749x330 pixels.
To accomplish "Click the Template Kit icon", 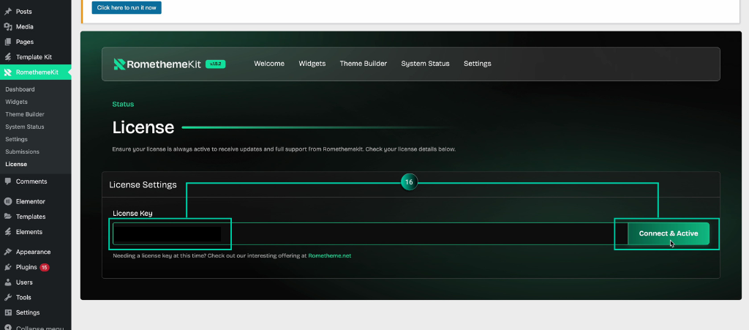I will coord(7,57).
